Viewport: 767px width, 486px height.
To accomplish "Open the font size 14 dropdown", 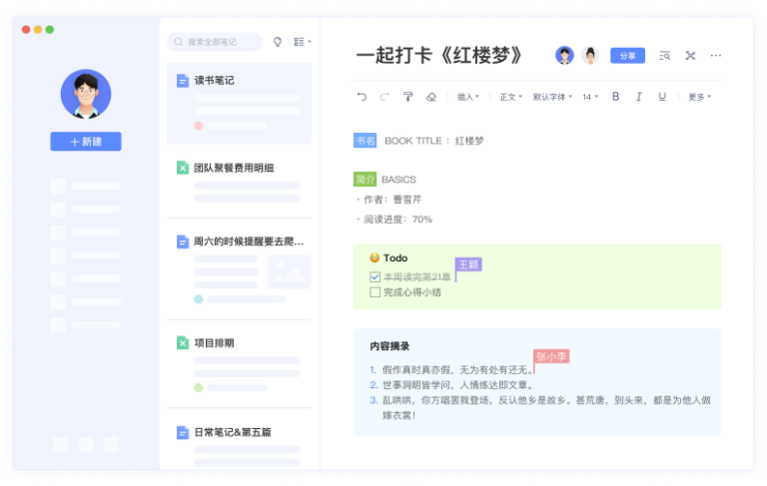I will point(590,97).
